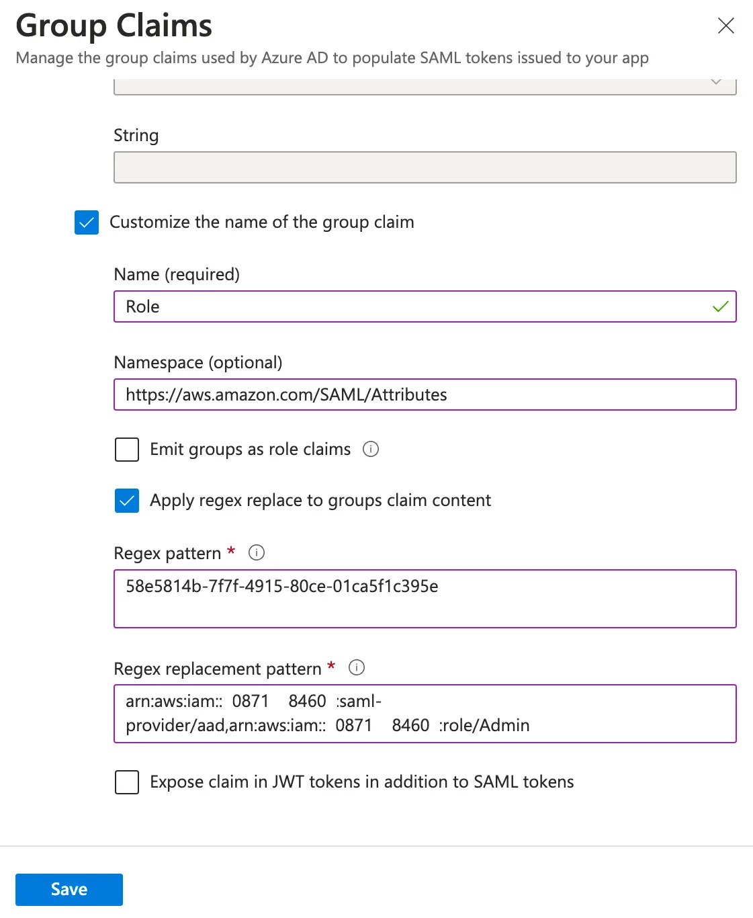753x918 pixels.
Task: Open the Regex replacement pattern info icon
Action: coord(357,667)
